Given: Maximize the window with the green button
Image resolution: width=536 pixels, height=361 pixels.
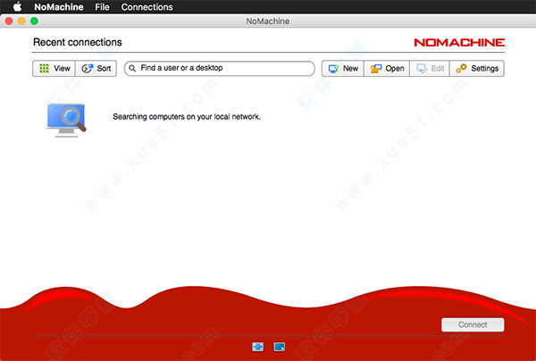Looking at the screenshot, I should pos(34,21).
